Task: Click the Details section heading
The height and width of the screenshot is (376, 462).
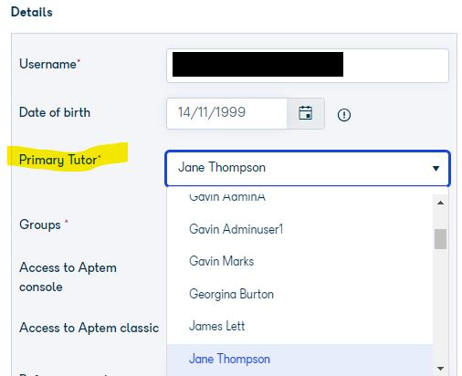Action: (x=32, y=12)
